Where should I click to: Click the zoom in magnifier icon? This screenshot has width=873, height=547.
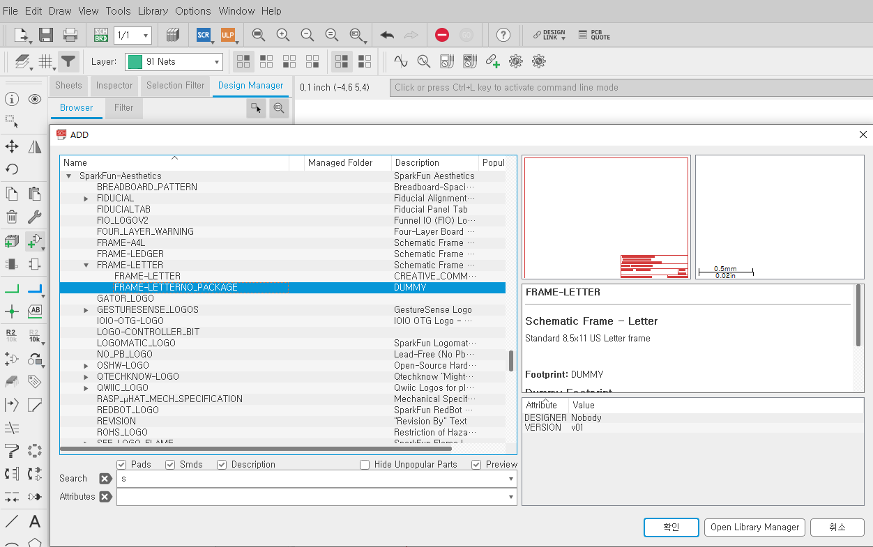point(282,35)
